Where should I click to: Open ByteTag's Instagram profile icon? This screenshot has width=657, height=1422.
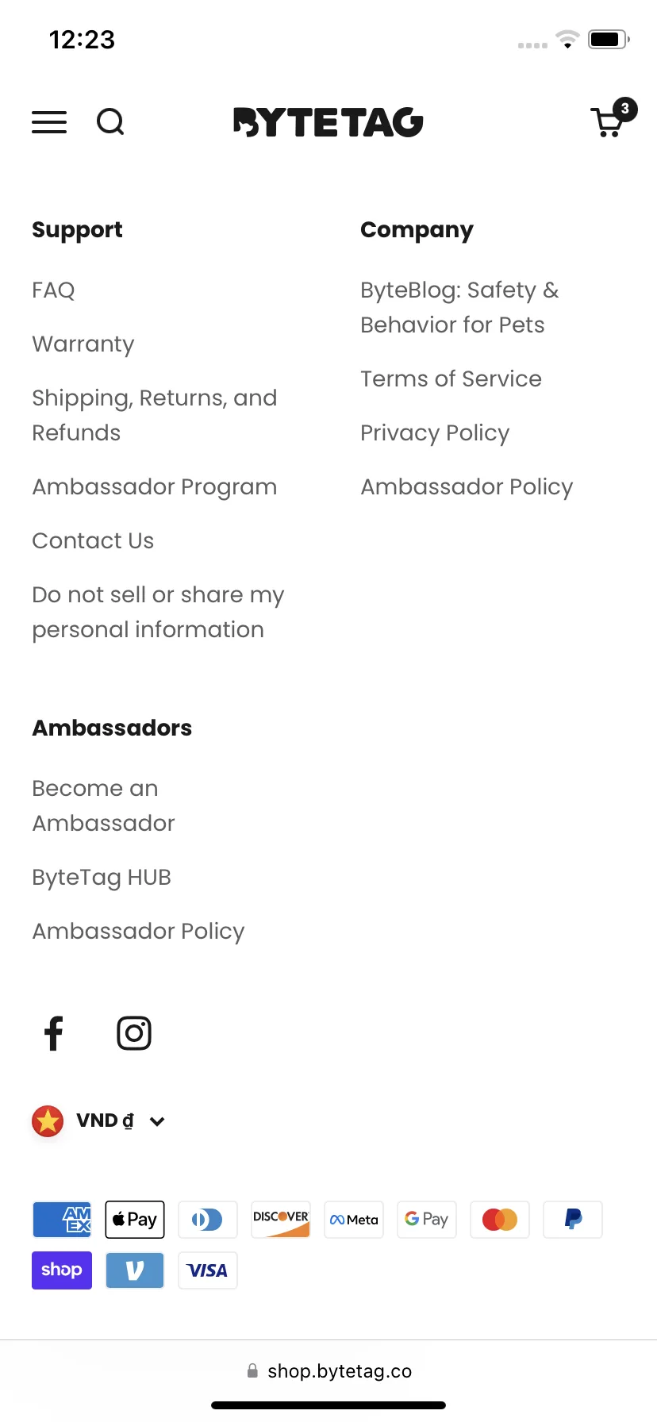coord(134,1033)
